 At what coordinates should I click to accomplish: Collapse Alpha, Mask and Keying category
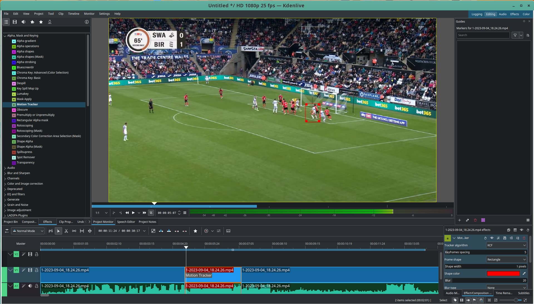[x=5, y=36]
